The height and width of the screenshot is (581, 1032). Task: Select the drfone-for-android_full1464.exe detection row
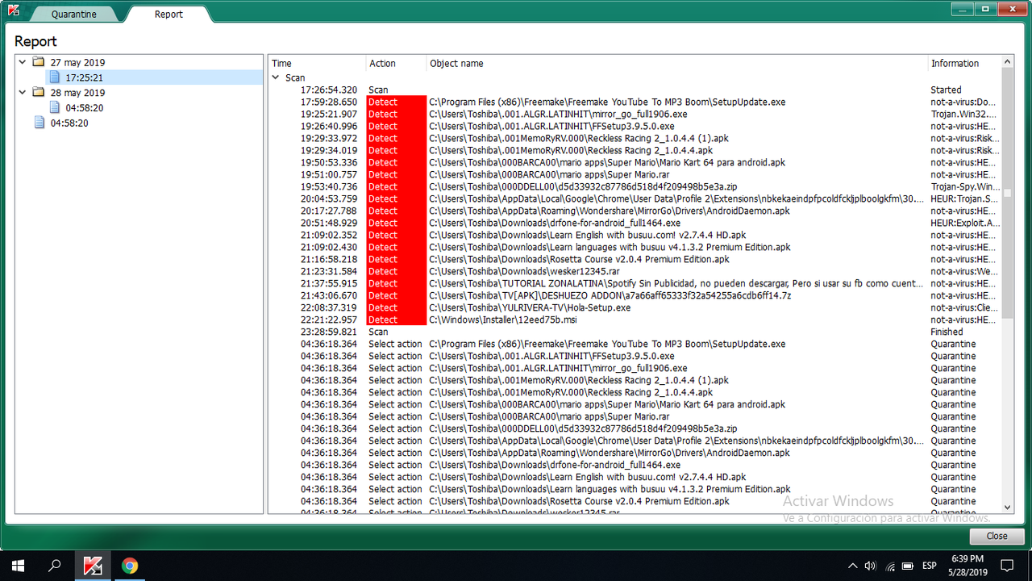pos(635,223)
